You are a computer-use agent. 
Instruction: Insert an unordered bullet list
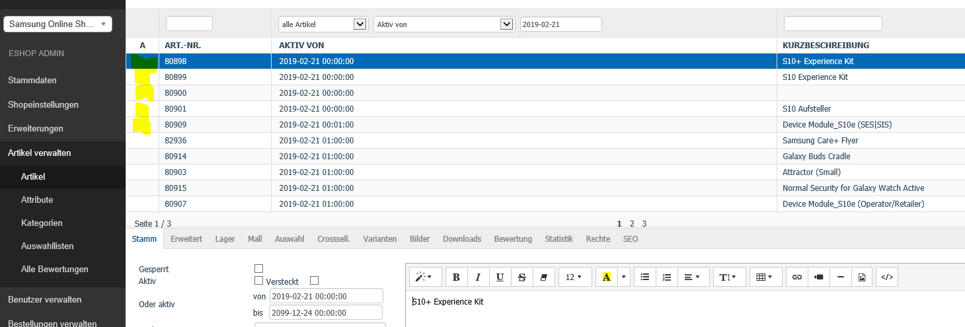pos(645,277)
